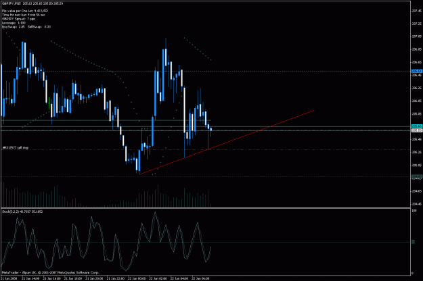
Task: Click the 204.65 price scale label
Action: [417, 191]
